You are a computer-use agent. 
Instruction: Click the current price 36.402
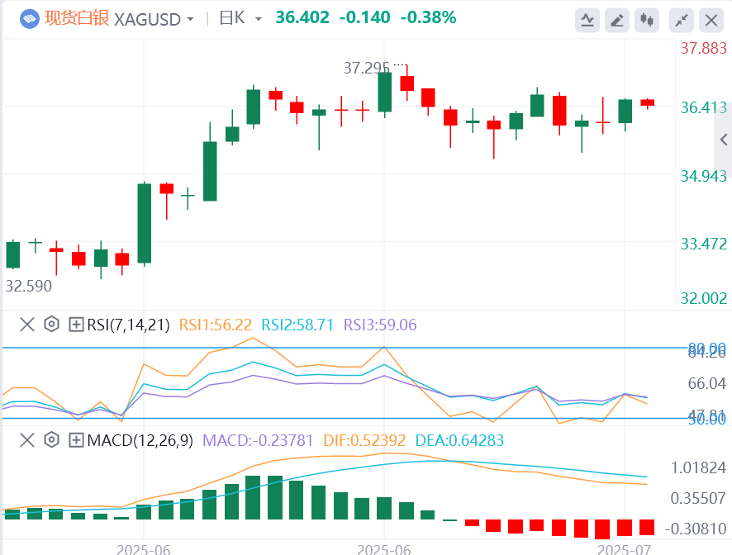[302, 17]
